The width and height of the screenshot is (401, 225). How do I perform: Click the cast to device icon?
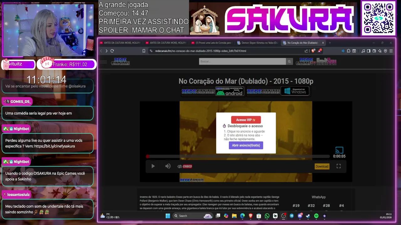pos(339,150)
